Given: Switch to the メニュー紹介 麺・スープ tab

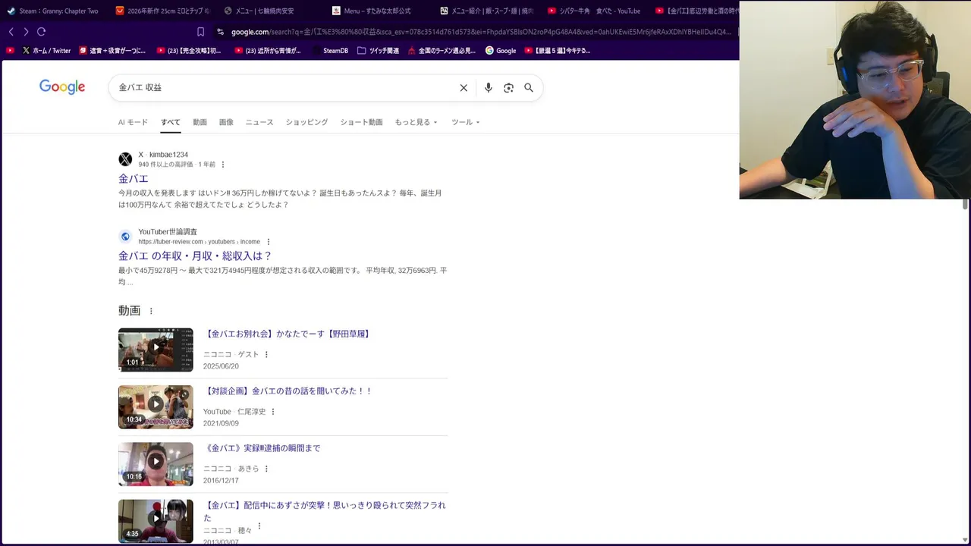Looking at the screenshot, I should pyautogui.click(x=485, y=11).
